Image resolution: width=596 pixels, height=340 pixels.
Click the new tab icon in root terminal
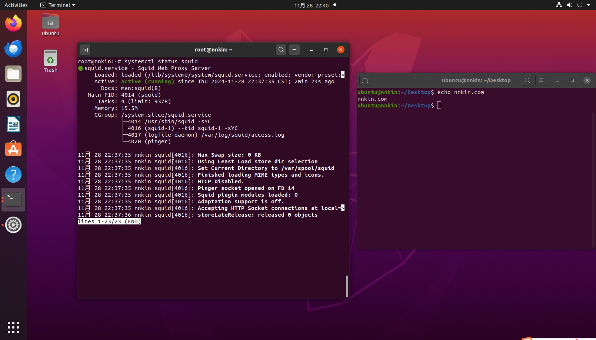[x=85, y=50]
